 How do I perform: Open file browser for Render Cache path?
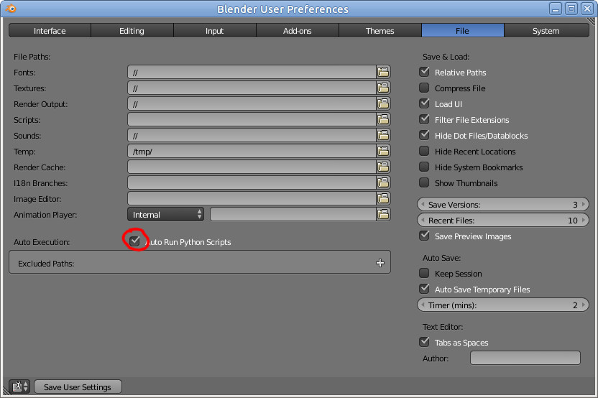pyautogui.click(x=383, y=167)
